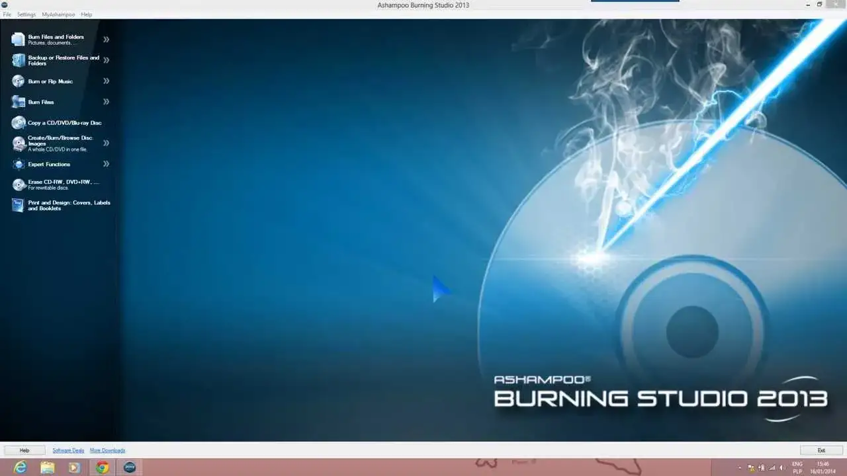Click the Exit button
This screenshot has width=847, height=476.
[821, 450]
